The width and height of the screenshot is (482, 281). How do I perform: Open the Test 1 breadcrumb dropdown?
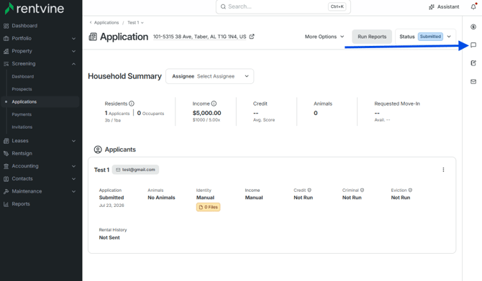pyautogui.click(x=135, y=22)
